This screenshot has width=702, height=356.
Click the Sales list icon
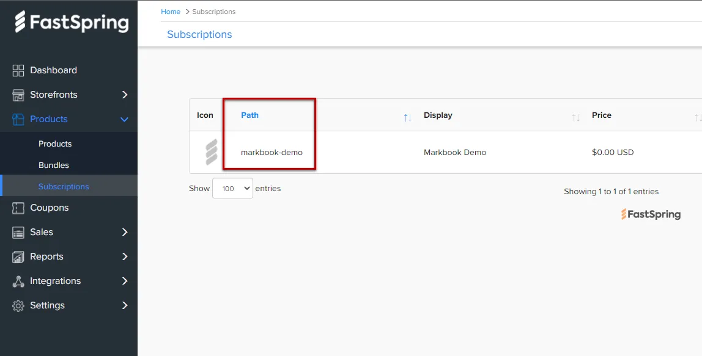pos(18,232)
